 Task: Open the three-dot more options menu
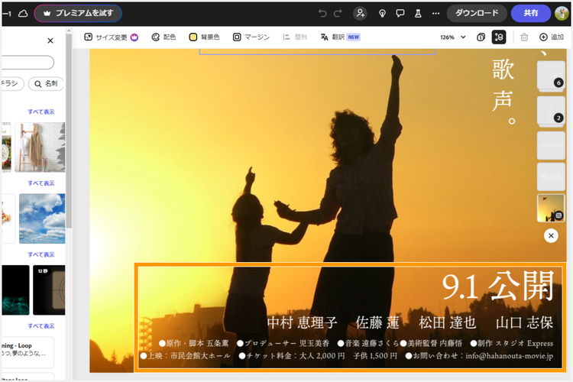click(435, 14)
